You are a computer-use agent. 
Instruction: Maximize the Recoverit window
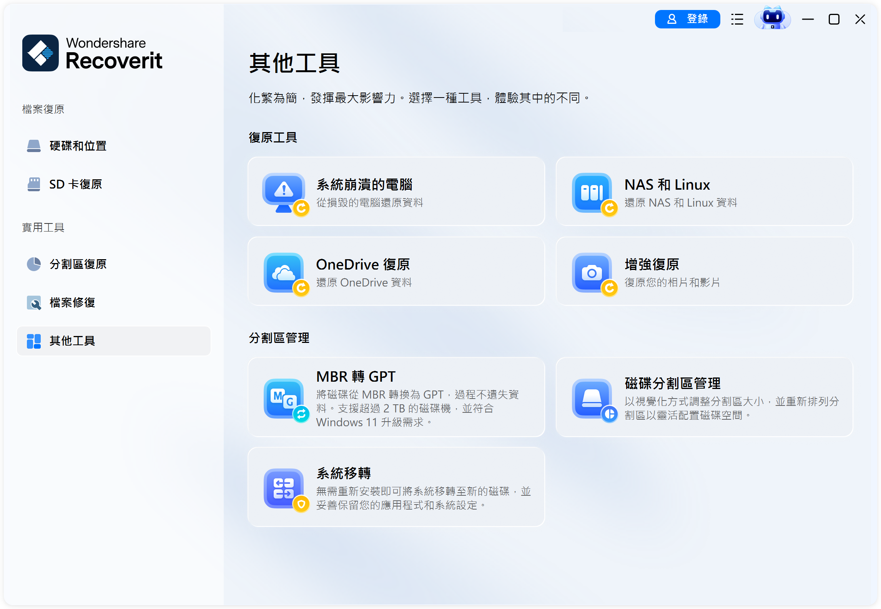834,19
